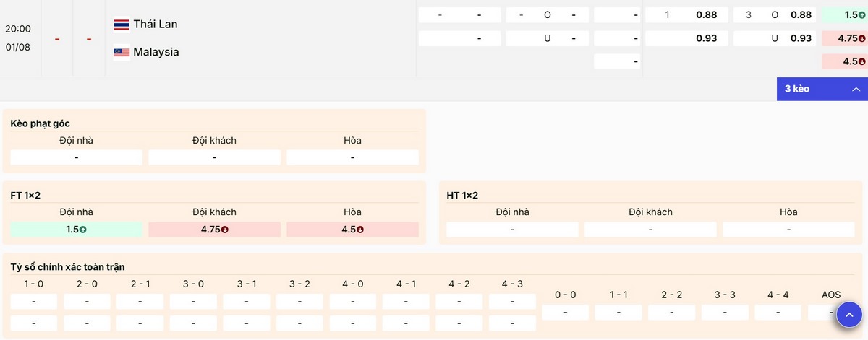Click 'Tỷ số chính xác toàn trận' heading

(67, 267)
